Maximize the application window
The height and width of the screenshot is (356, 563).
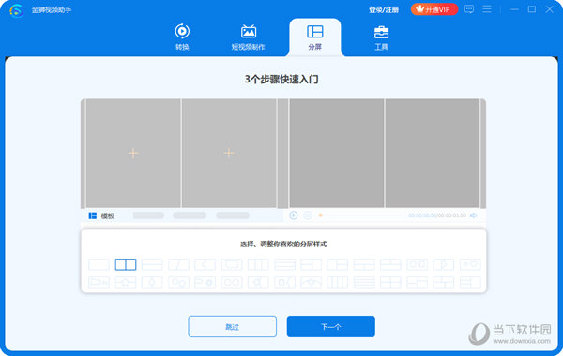(532, 9)
